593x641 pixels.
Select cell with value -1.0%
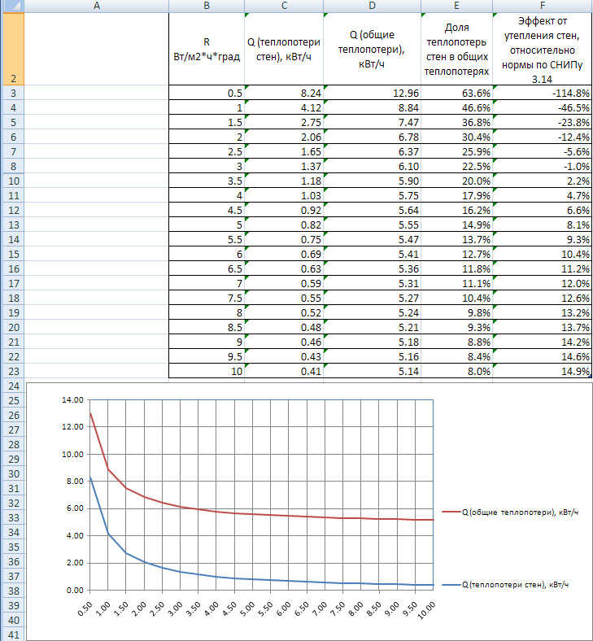click(543, 166)
